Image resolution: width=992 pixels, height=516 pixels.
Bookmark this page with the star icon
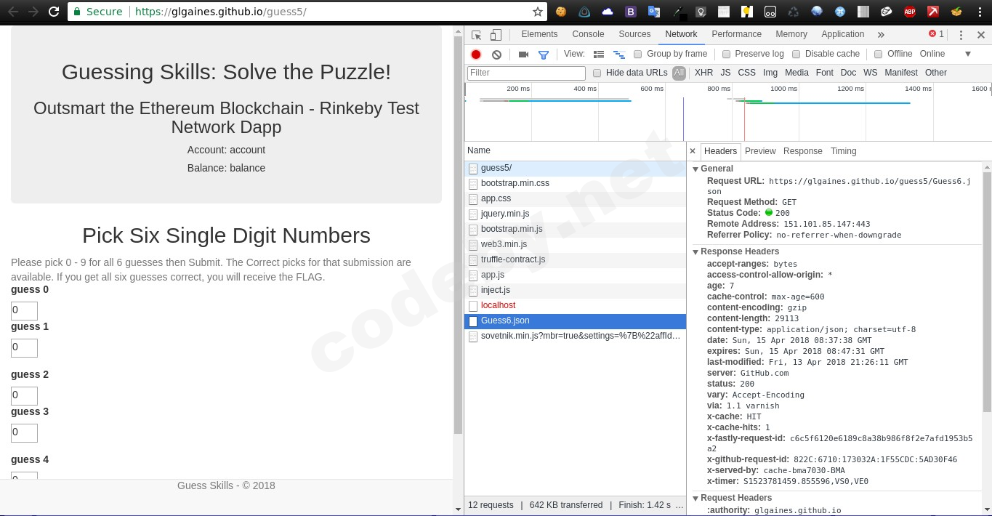(538, 12)
